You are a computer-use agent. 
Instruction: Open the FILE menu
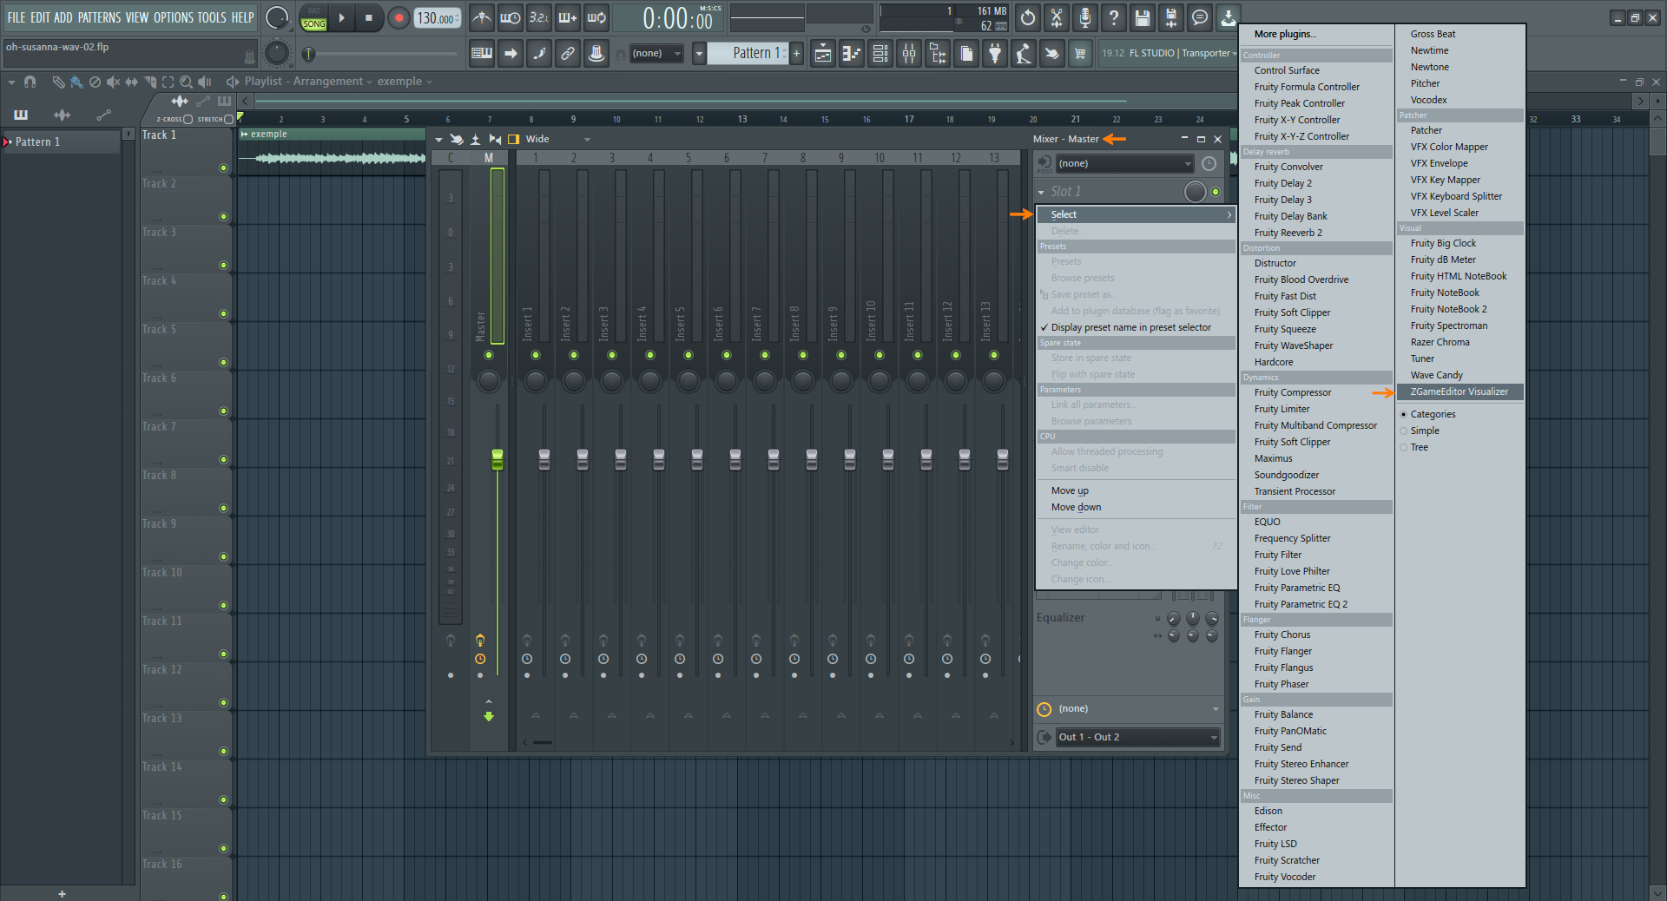click(16, 17)
